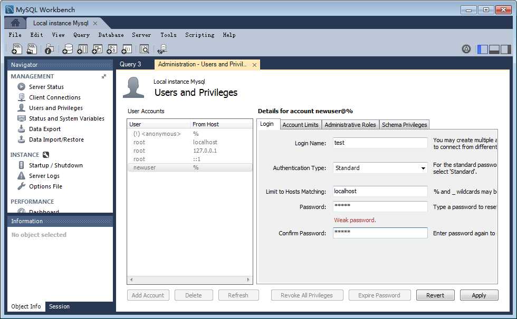Screen dimensions: 517x319
Task: Select the newuser account row
Action: point(190,168)
